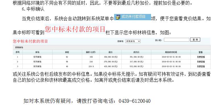The image size is (224, 109).
Task: Open 我要查看 for 林班 48
Action: click(201, 67)
